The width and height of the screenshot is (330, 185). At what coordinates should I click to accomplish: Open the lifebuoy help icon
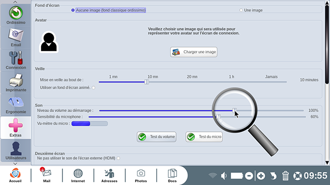[x=298, y=176]
